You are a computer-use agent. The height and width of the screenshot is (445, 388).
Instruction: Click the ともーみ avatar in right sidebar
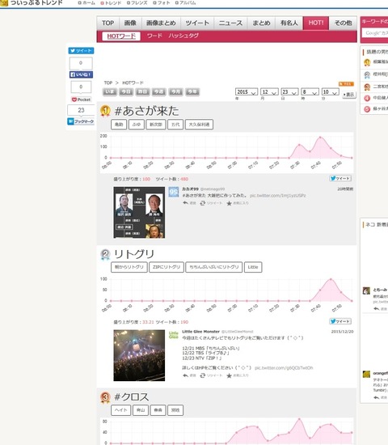pyautogui.click(x=366, y=291)
